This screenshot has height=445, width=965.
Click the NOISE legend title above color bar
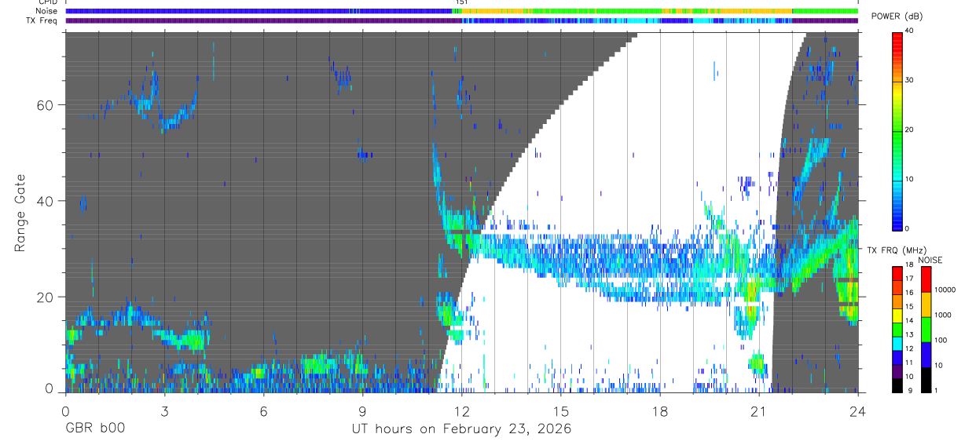coord(930,260)
